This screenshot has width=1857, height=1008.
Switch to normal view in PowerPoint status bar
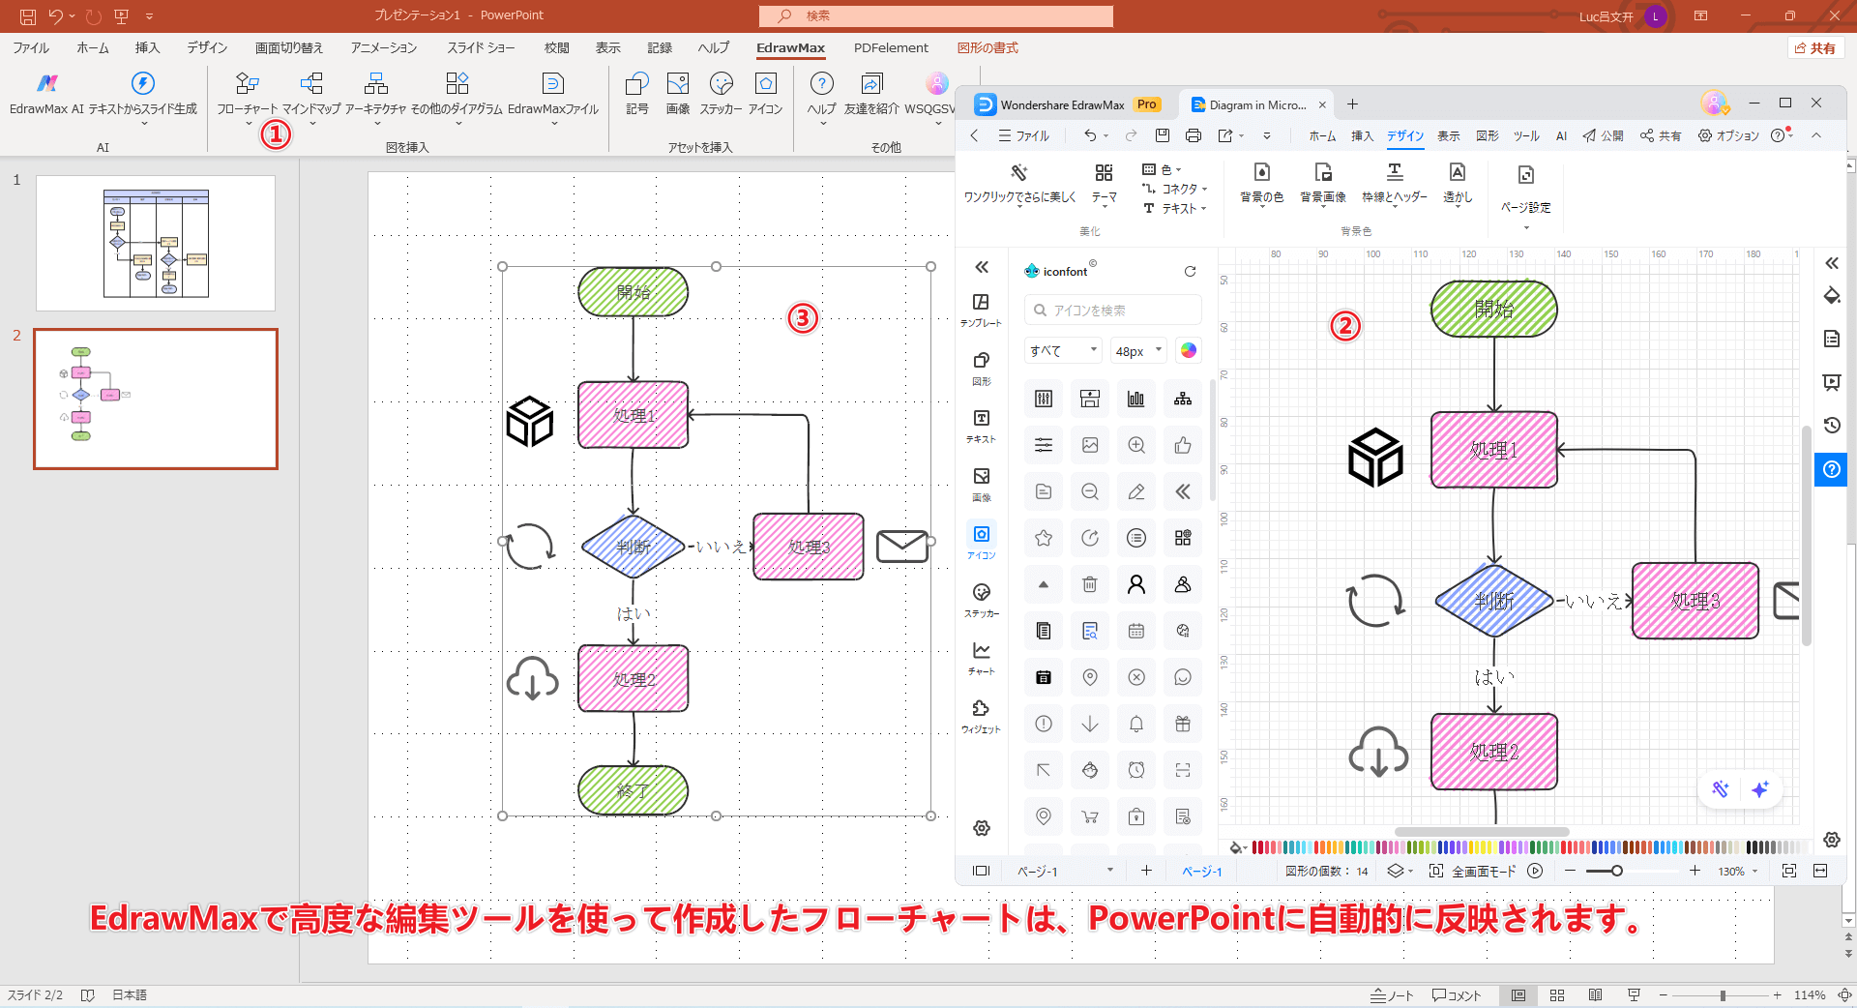pyautogui.click(x=1518, y=995)
